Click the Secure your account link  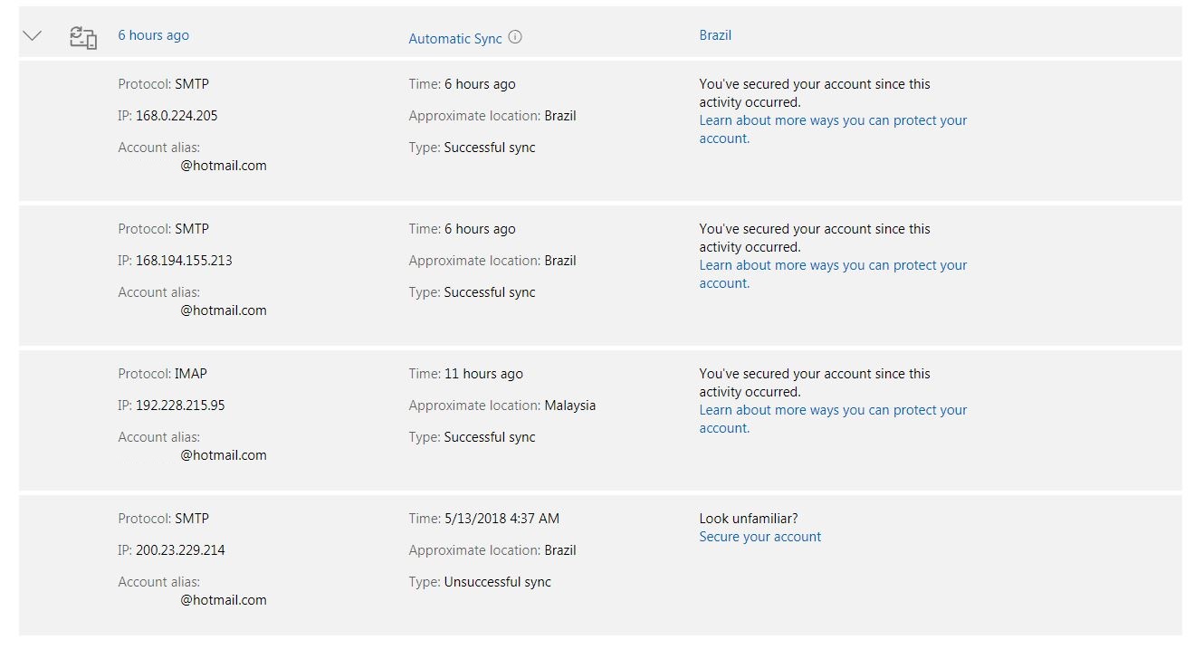coord(760,537)
